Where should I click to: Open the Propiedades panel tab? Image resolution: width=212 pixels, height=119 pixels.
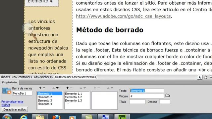tap(10, 82)
